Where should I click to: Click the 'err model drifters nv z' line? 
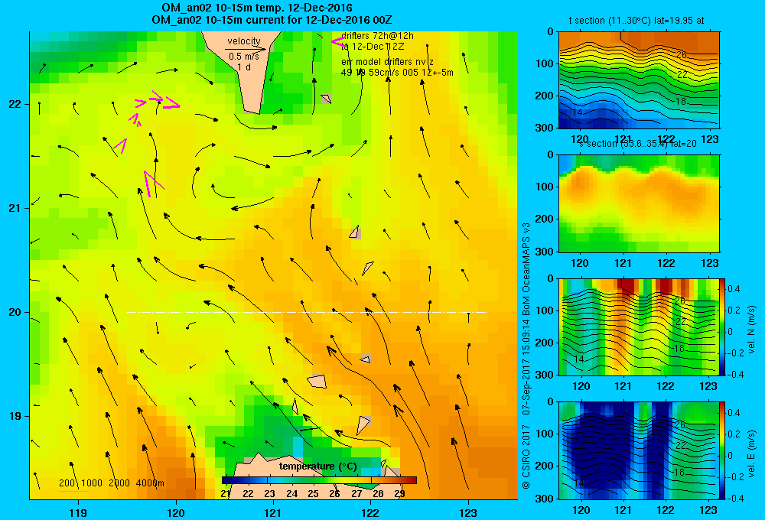tap(387, 62)
